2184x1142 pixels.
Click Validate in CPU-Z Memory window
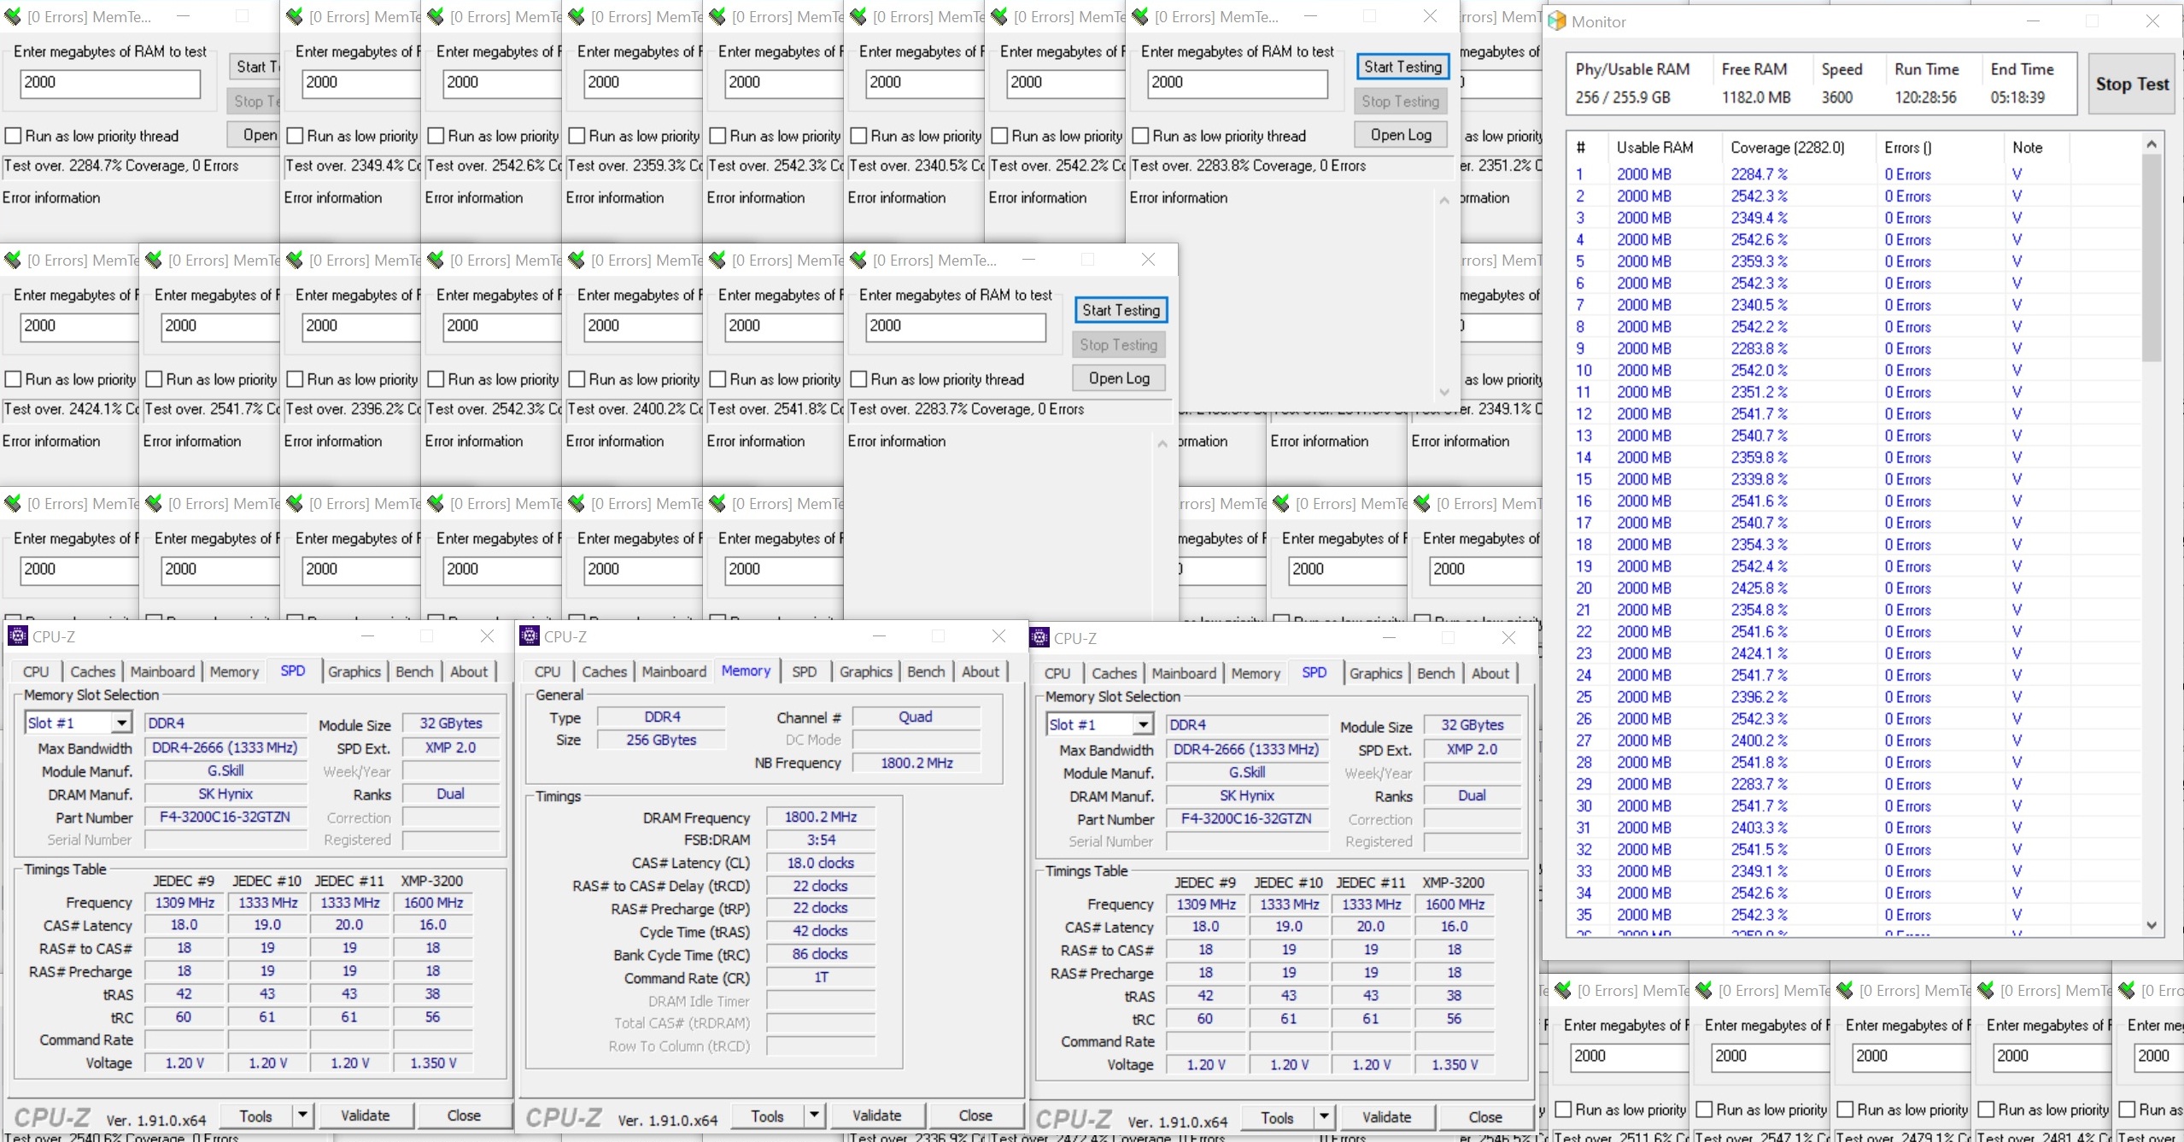(x=876, y=1116)
